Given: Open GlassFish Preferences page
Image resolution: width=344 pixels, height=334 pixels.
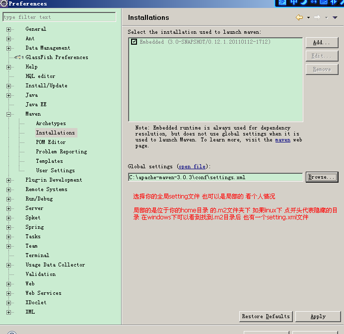Looking at the screenshot, I should 57,57.
